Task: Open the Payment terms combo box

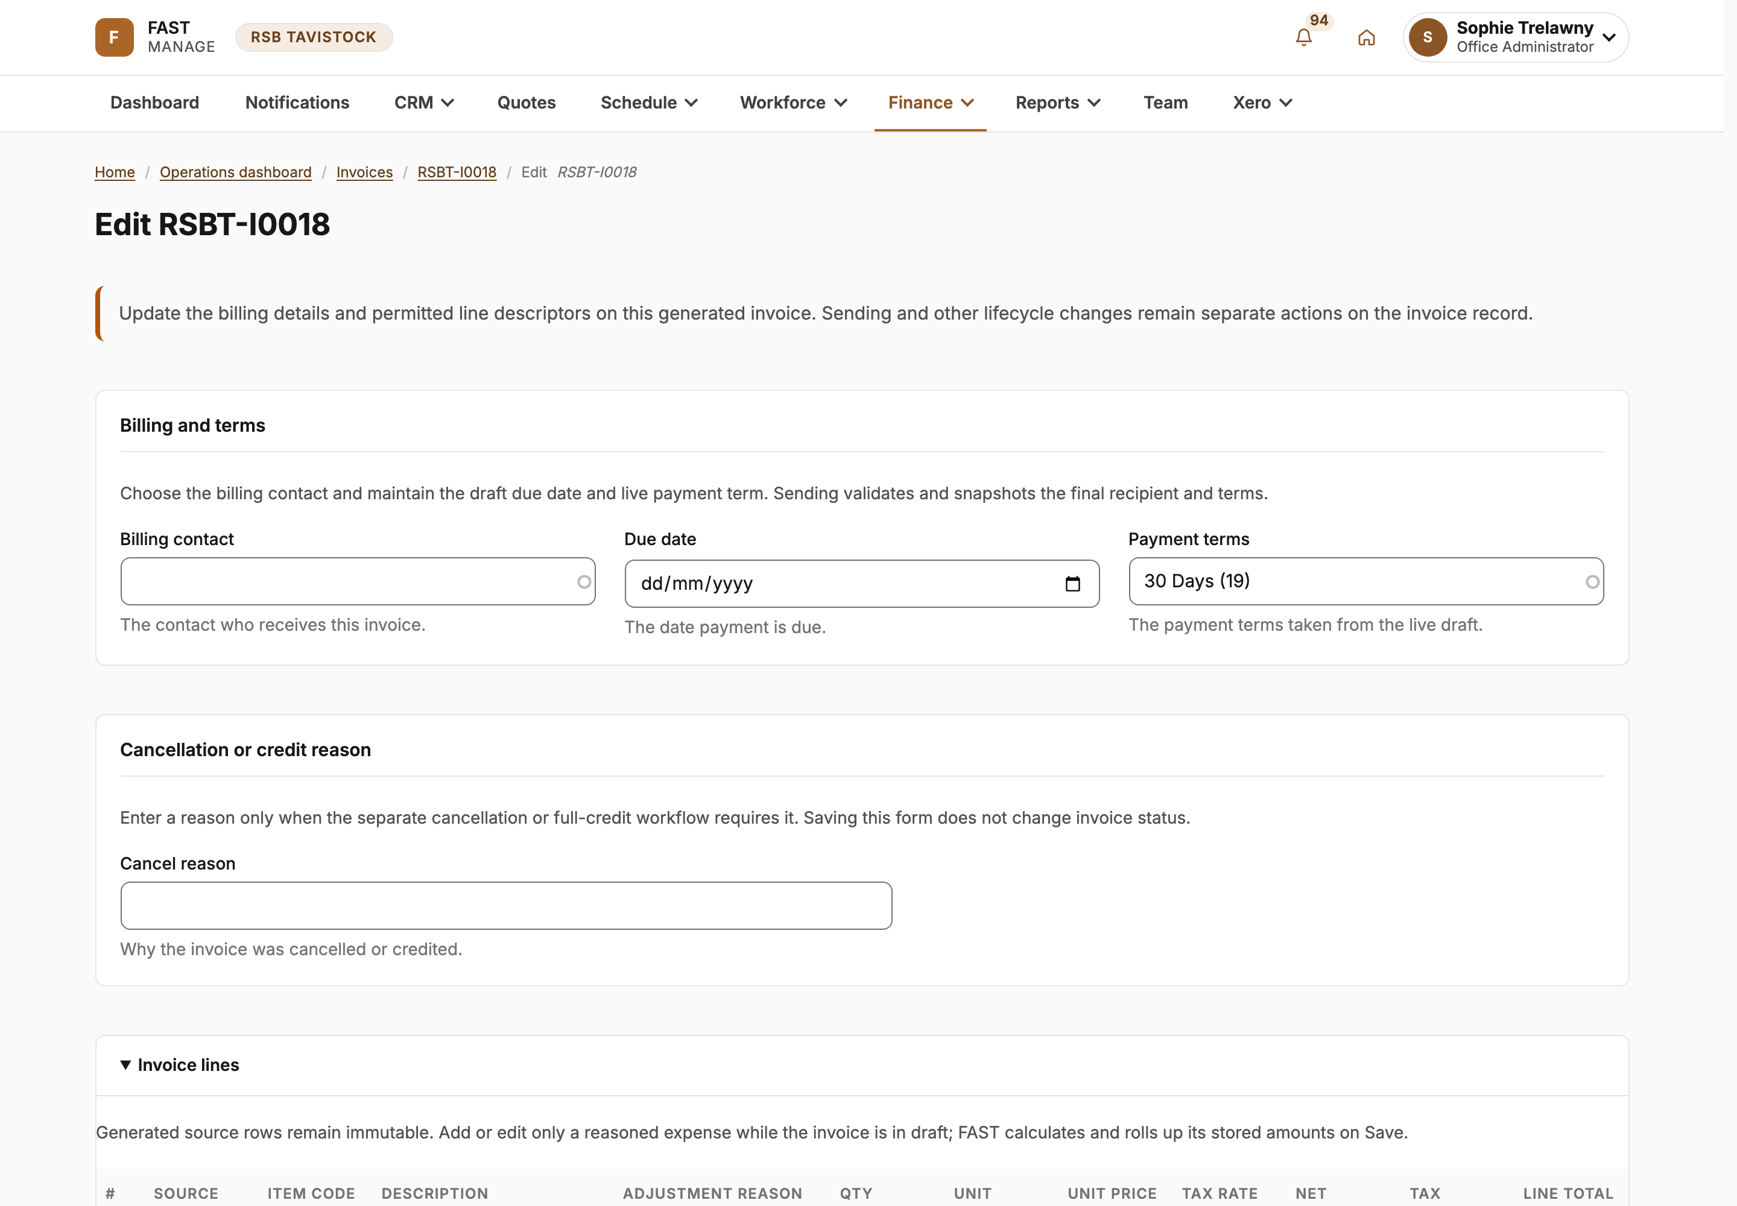Action: tap(1366, 581)
